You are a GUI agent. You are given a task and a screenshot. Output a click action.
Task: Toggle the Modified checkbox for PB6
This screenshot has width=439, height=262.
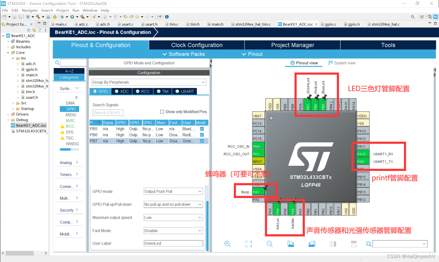point(202,135)
